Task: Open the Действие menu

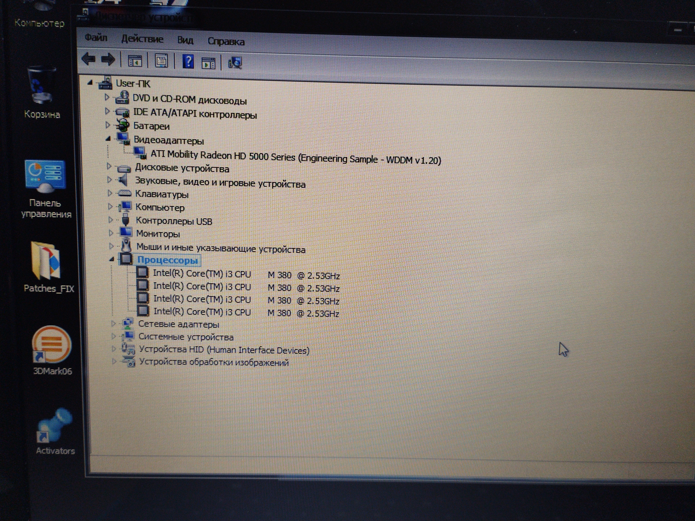Action: point(142,39)
